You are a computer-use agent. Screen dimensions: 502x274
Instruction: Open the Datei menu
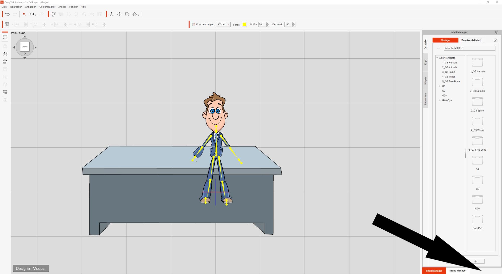click(4, 7)
